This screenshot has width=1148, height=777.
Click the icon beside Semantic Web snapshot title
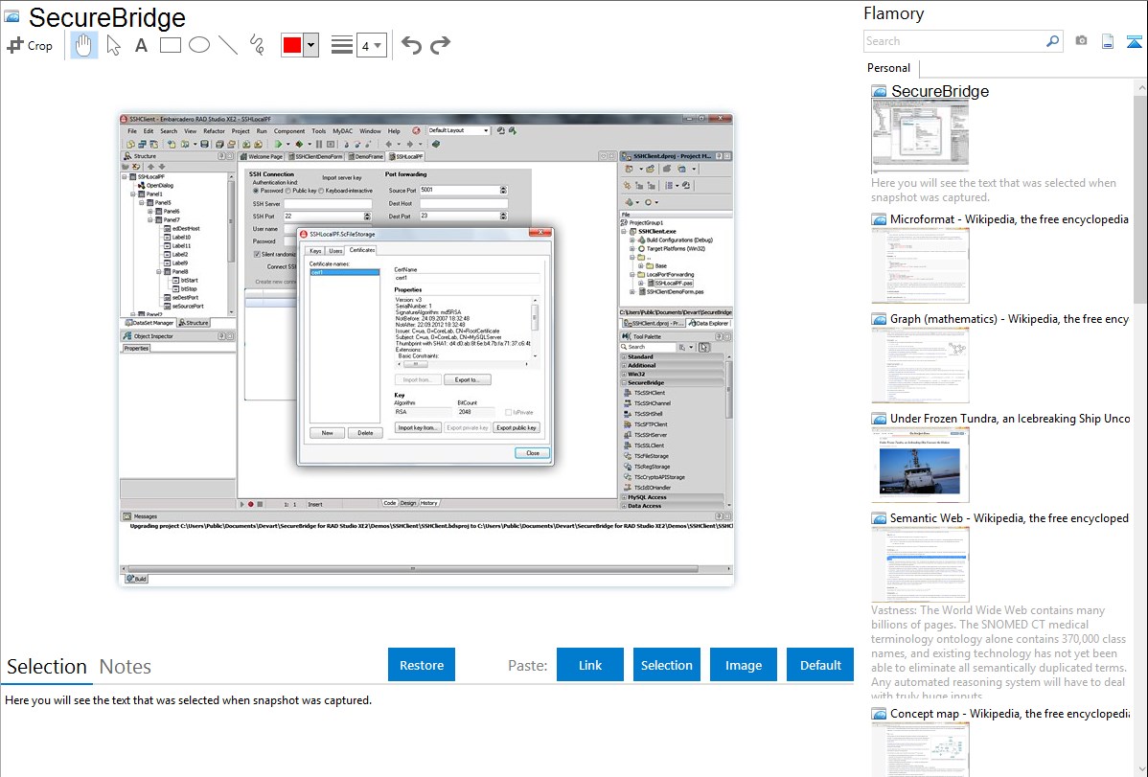pyautogui.click(x=880, y=518)
